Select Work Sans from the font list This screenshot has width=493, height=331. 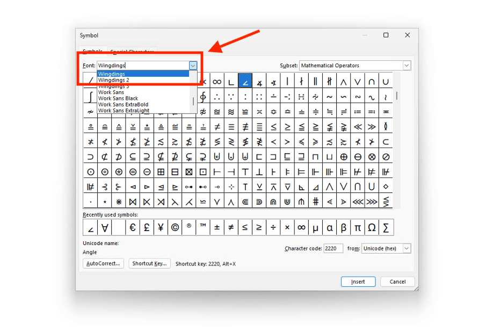tap(143, 92)
